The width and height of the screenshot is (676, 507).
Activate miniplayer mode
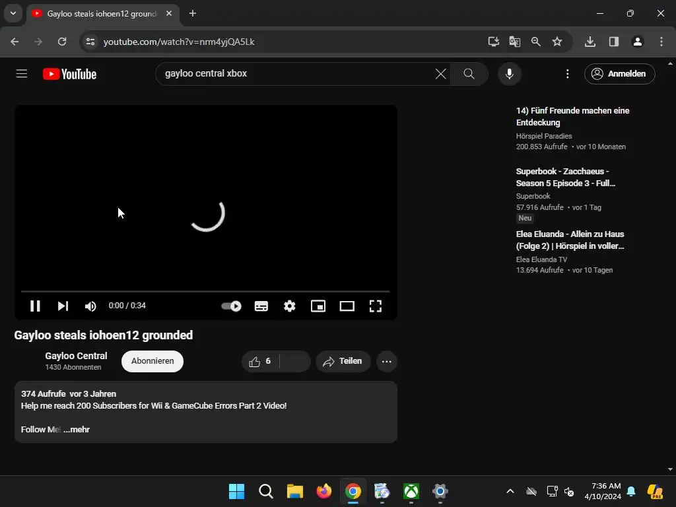coord(318,306)
